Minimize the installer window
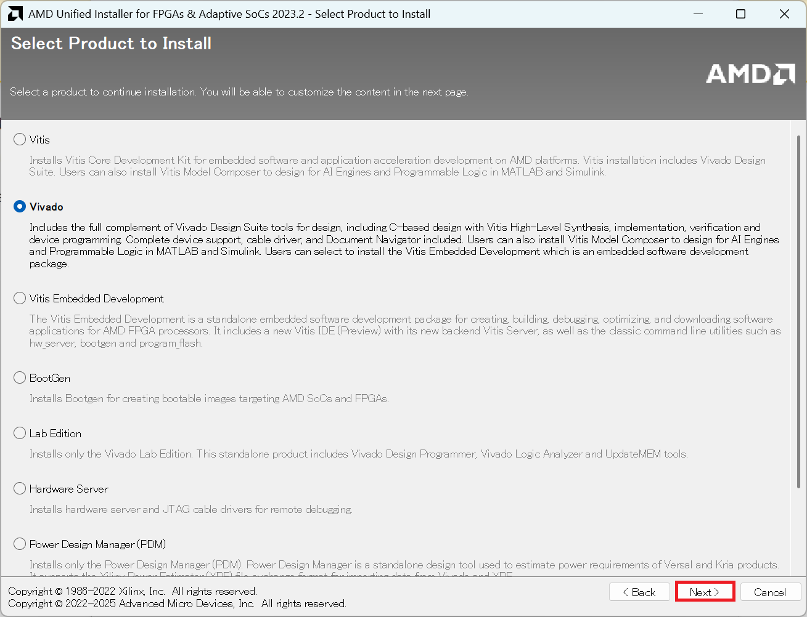 point(698,14)
